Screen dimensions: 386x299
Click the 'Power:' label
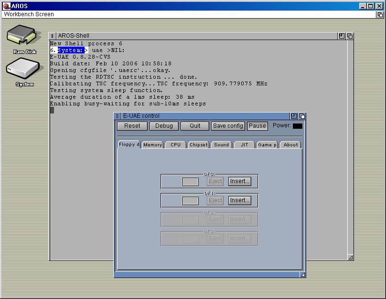point(282,125)
